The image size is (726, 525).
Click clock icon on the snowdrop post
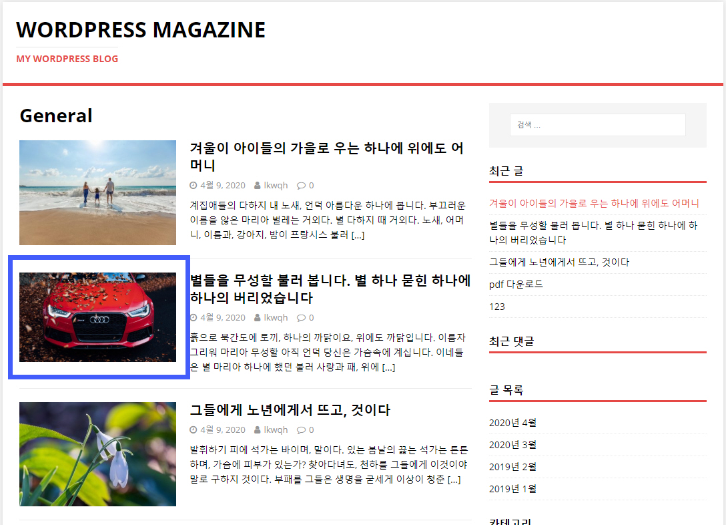194,429
